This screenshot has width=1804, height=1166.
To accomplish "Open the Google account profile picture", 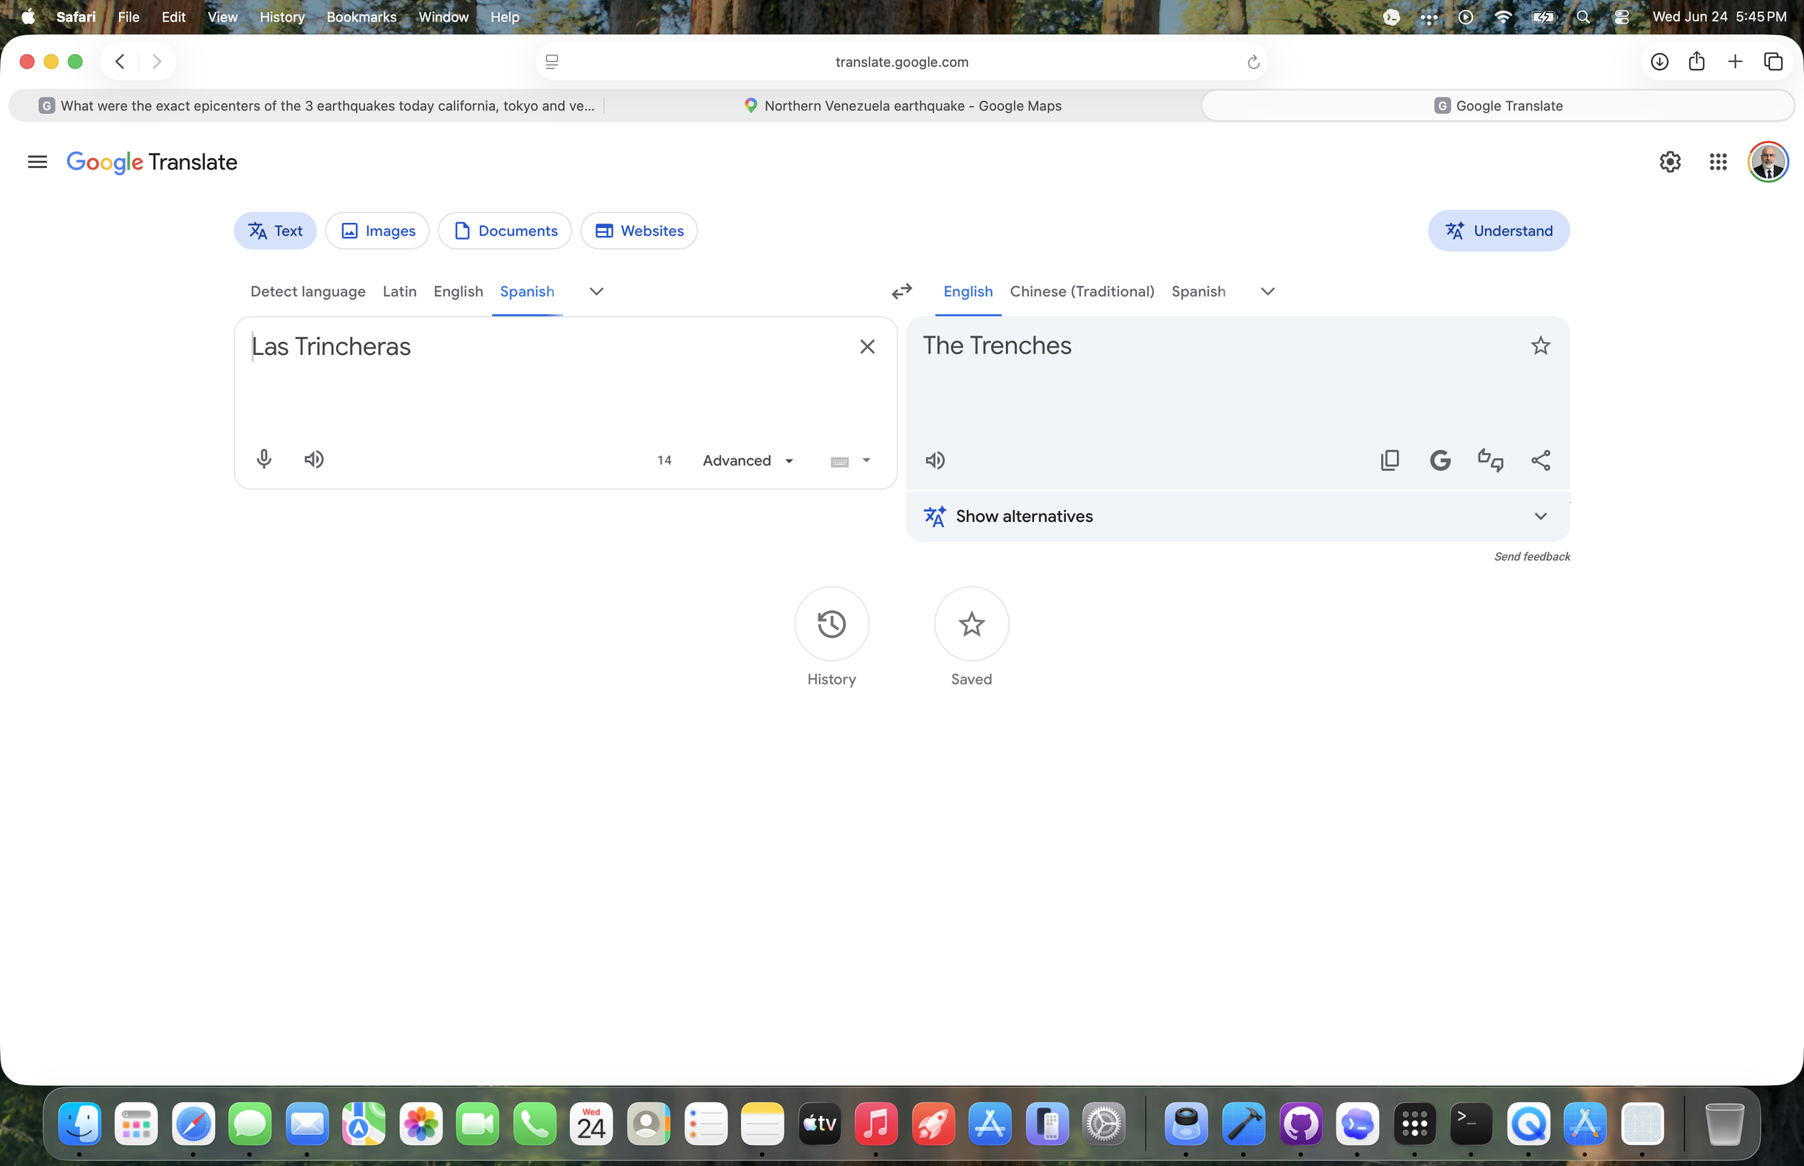I will point(1768,162).
